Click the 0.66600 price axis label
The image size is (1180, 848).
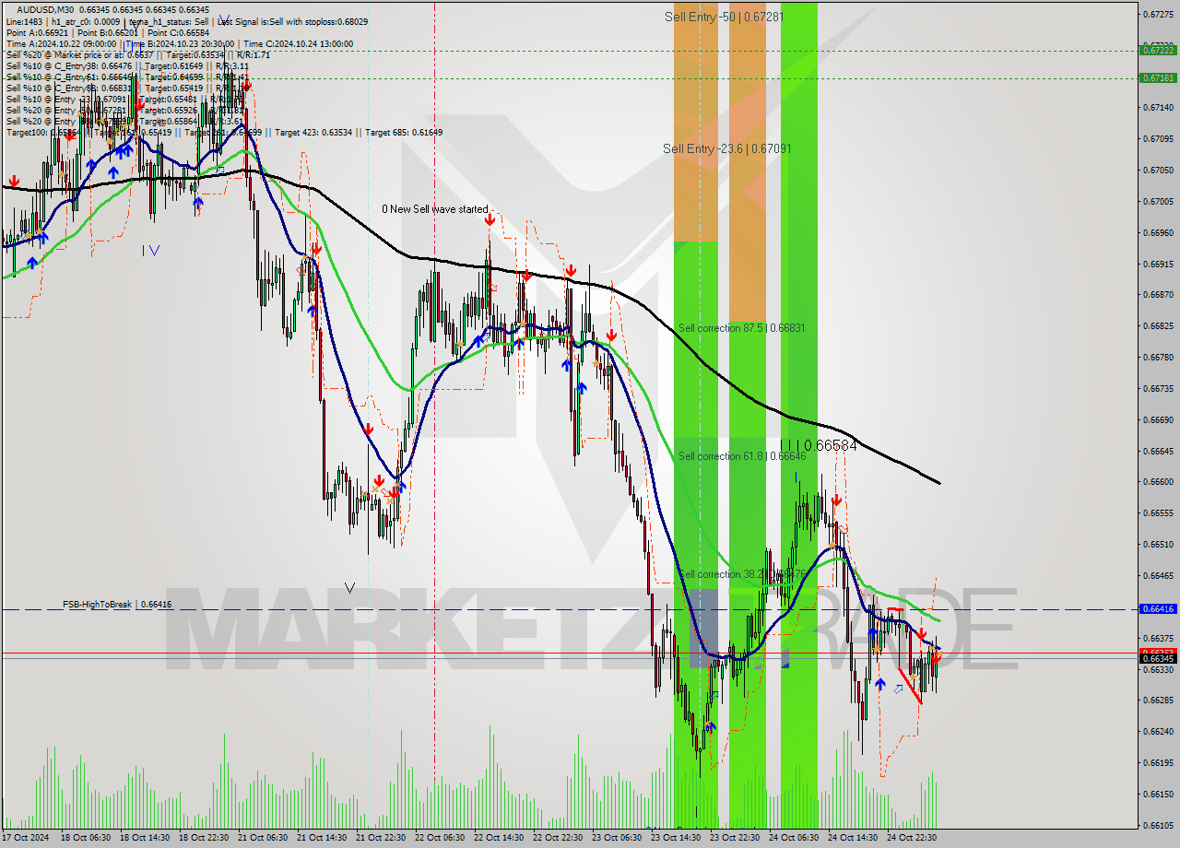1158,481
